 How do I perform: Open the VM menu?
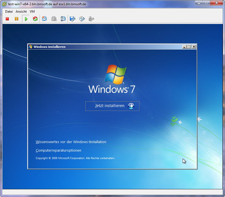[32, 12]
